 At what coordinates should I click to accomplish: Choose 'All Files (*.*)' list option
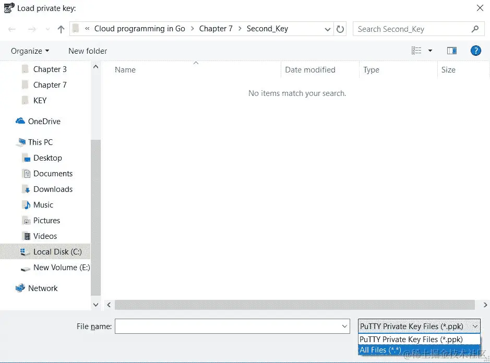coord(419,350)
